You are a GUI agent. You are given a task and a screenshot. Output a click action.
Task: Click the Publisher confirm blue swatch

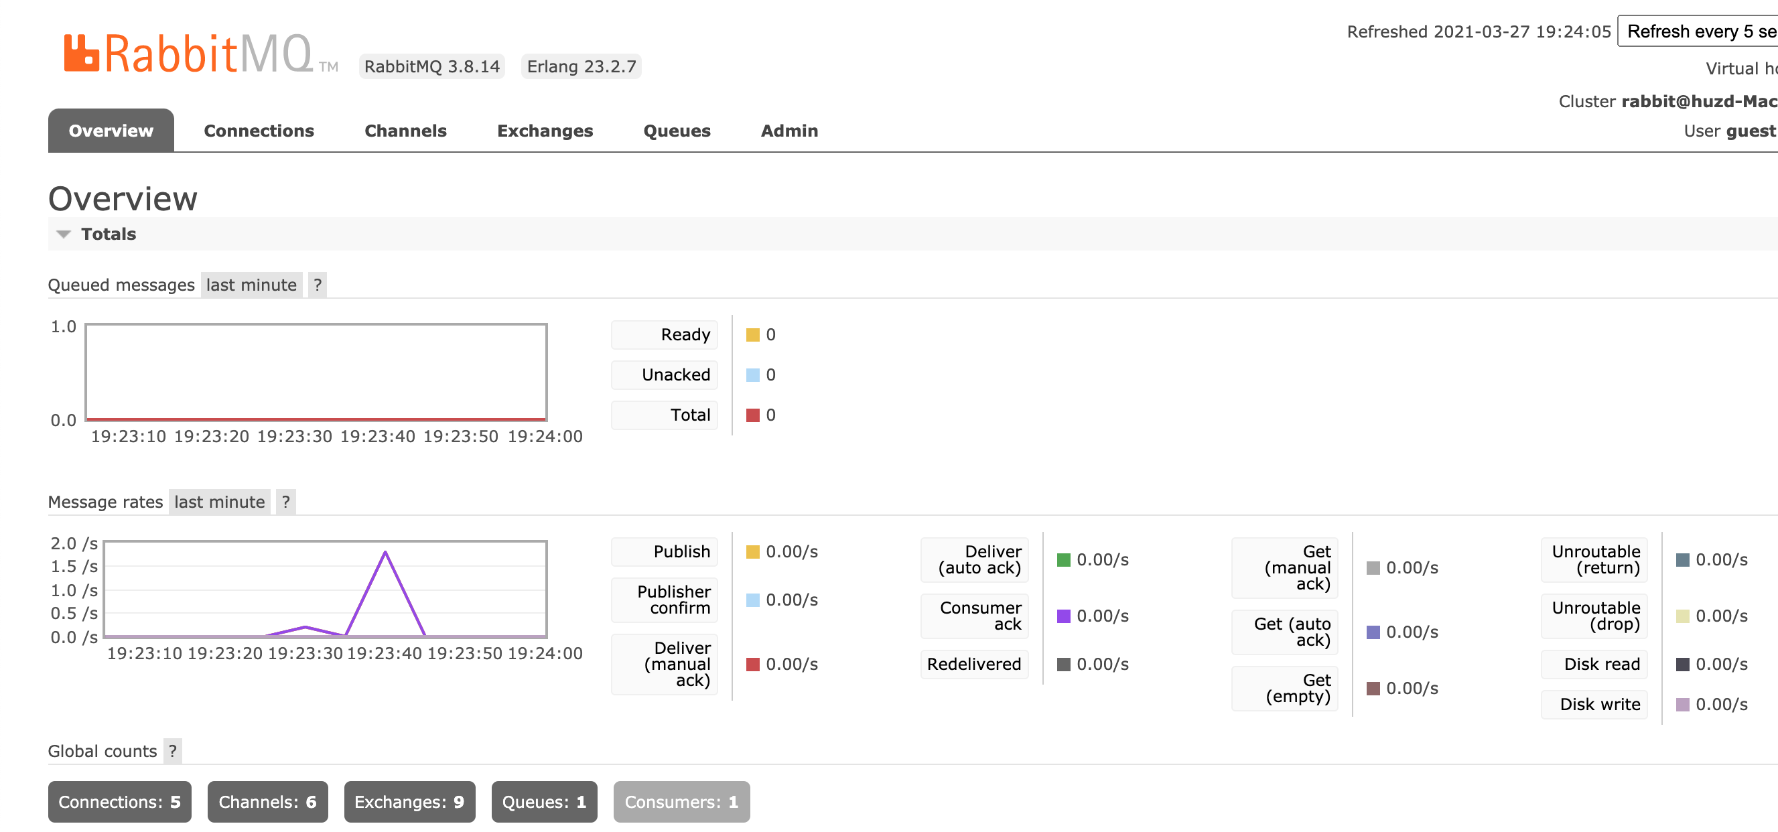point(752,600)
